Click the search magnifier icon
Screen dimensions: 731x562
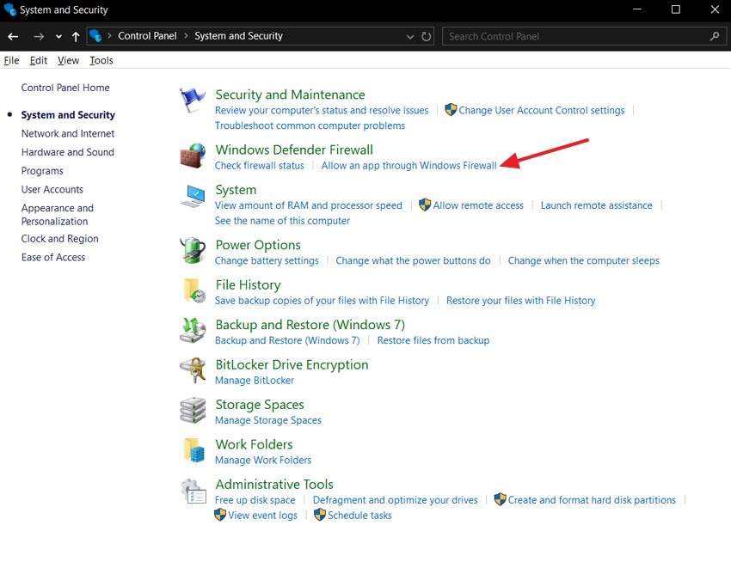pos(714,36)
